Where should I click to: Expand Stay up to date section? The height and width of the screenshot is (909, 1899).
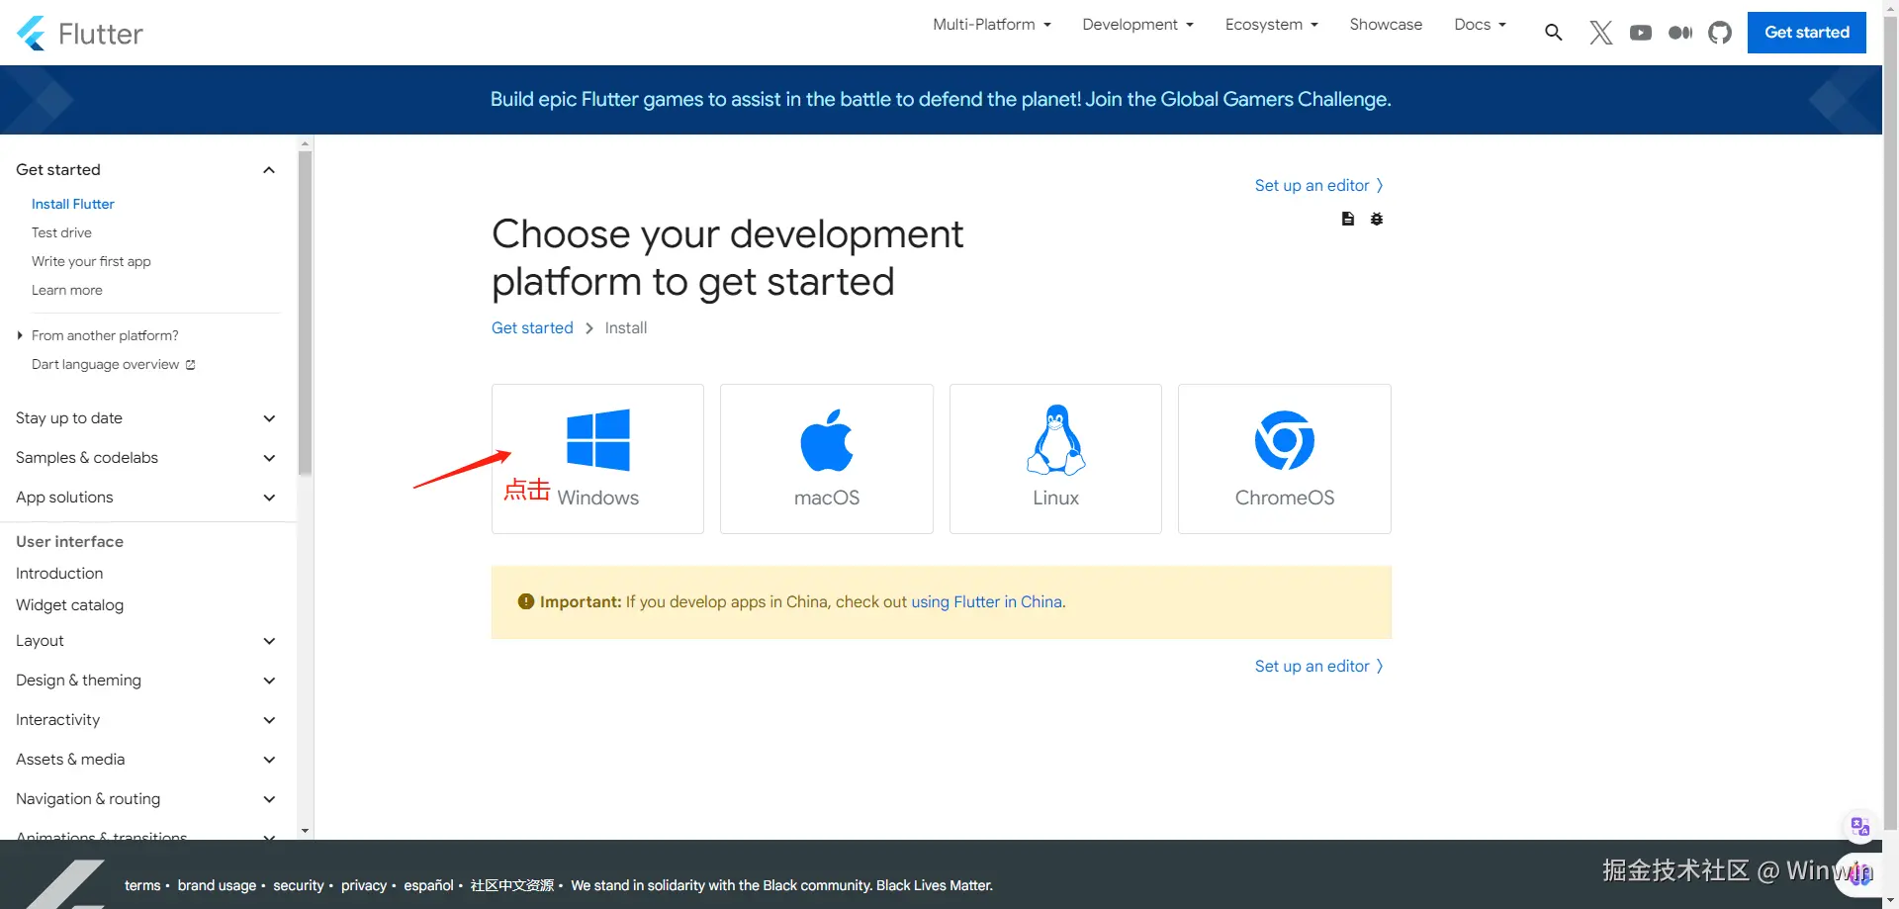145,418
